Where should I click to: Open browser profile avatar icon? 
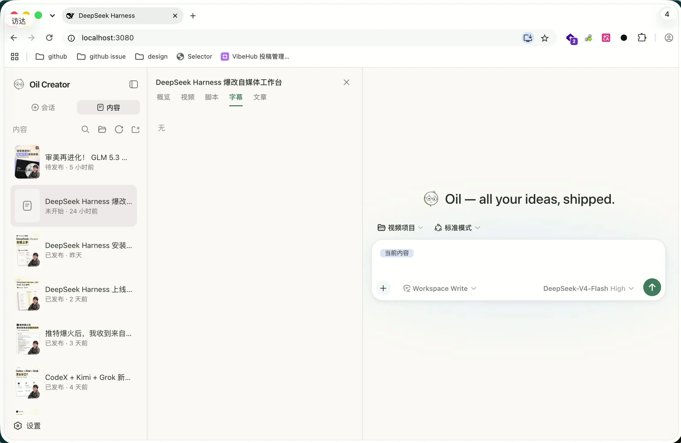pos(669,38)
